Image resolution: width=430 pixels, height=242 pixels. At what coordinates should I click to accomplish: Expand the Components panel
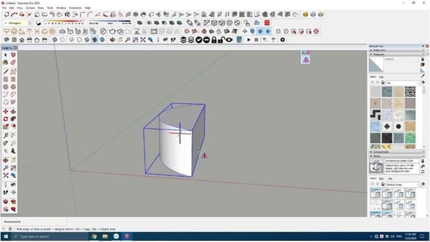pos(396,152)
